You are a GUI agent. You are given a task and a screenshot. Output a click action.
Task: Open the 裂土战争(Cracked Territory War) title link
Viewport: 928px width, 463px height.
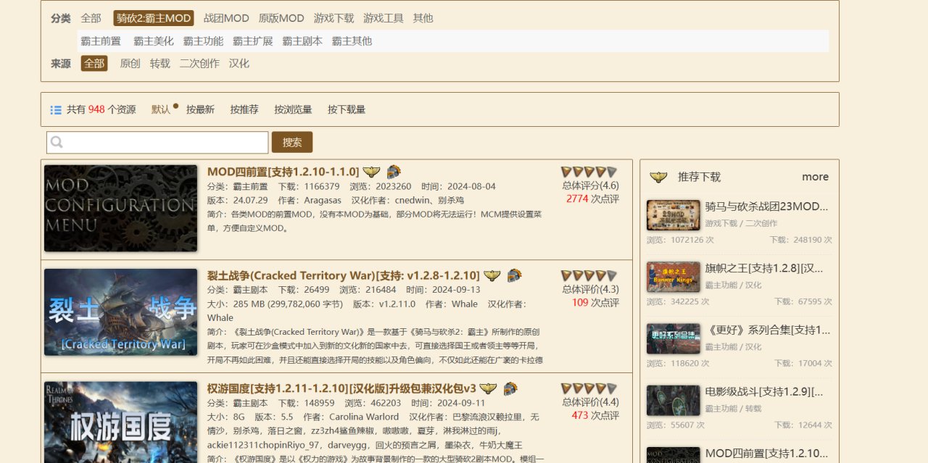344,275
